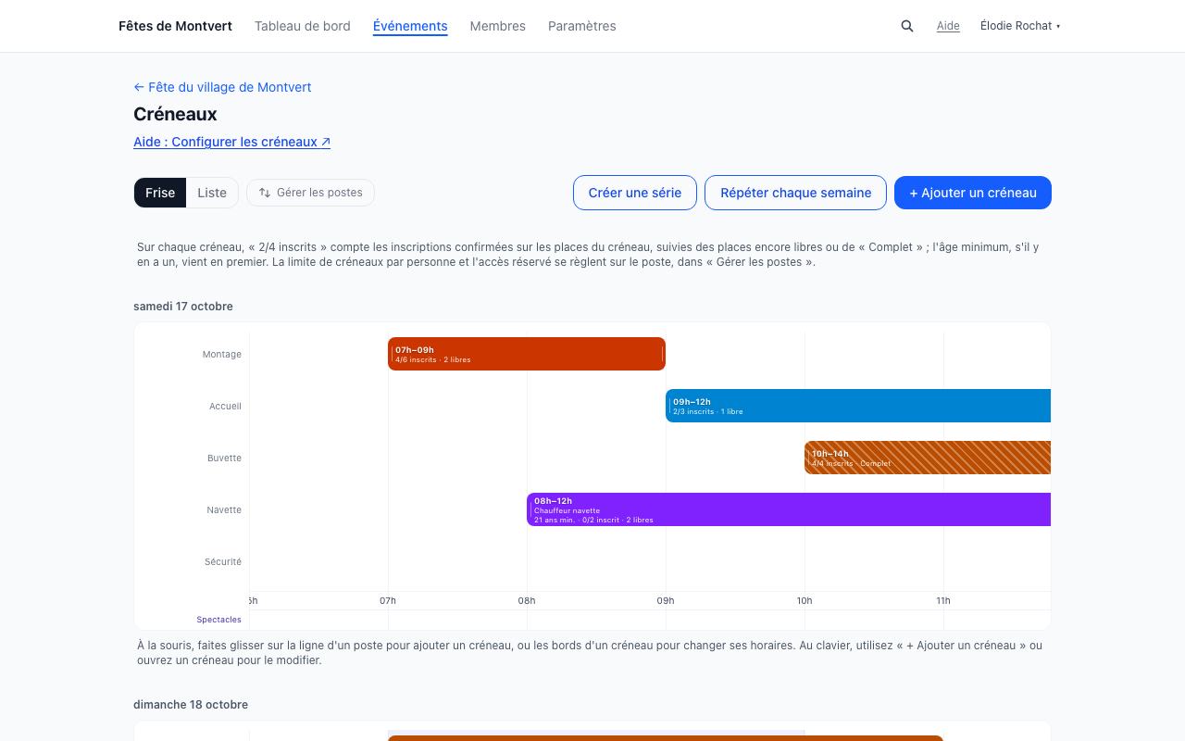This screenshot has height=741, width=1185.
Task: Click the Accueil row label
Action: tap(225, 406)
